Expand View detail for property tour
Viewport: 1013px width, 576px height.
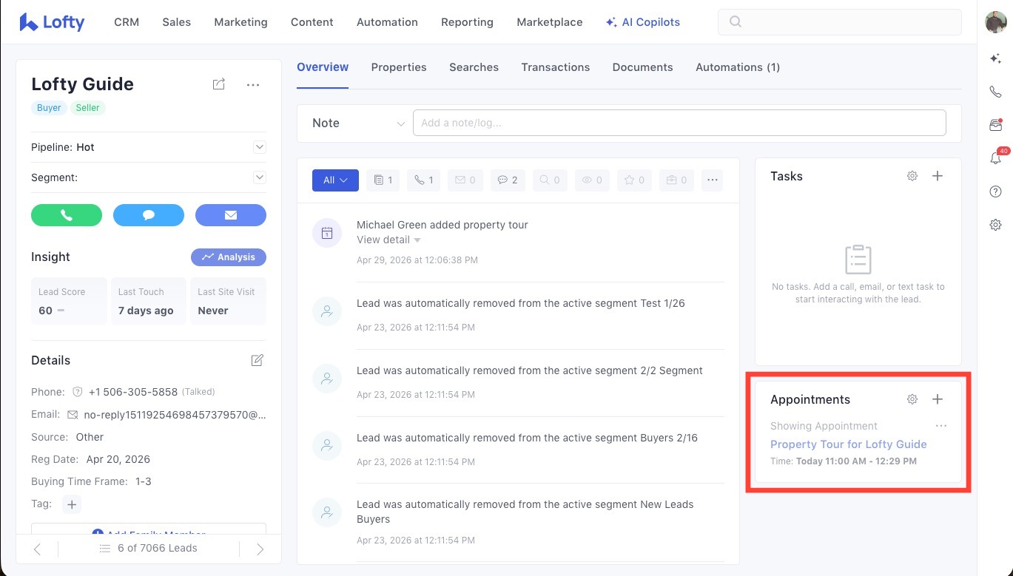point(388,240)
